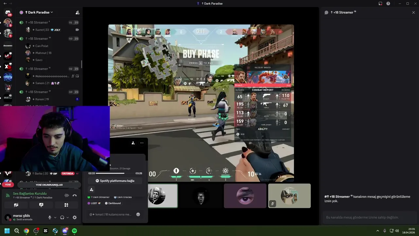The width and height of the screenshot is (419, 236).
Task: Invite people icon beside Dark Paradise
Action: pos(78,12)
